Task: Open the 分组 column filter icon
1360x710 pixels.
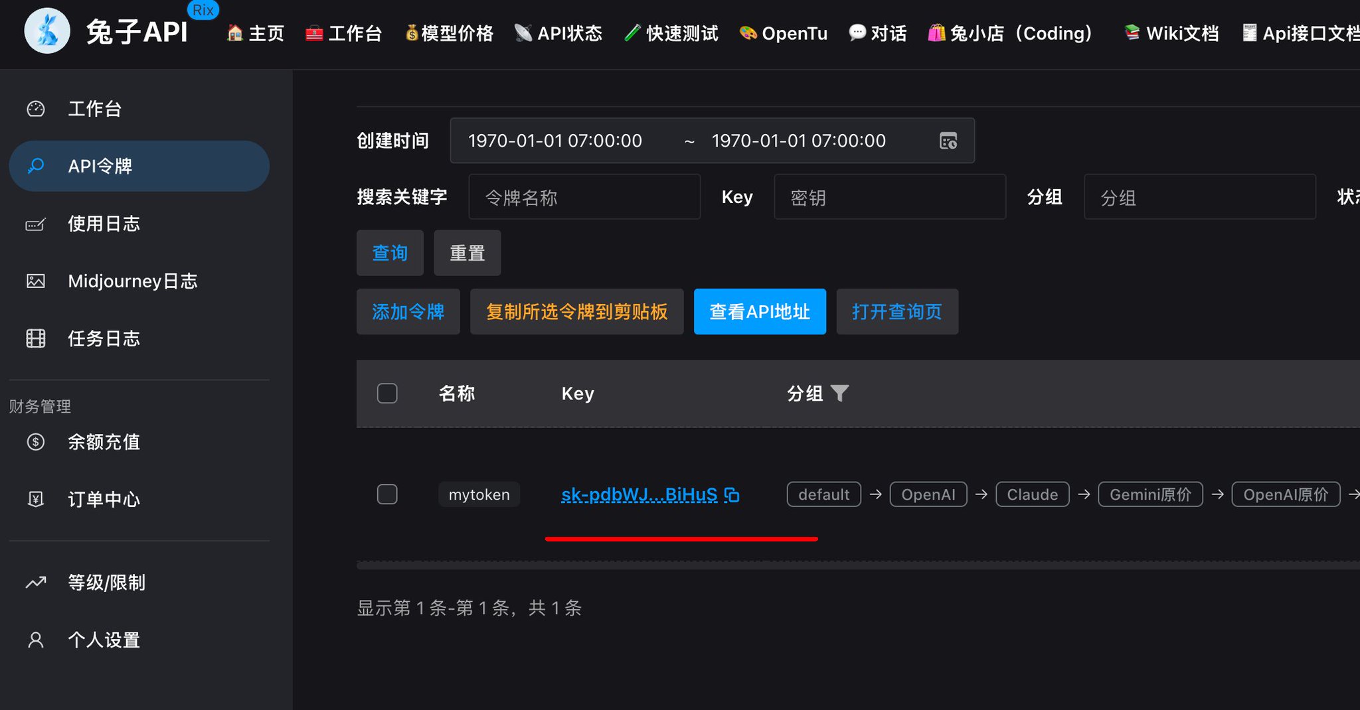Action: coord(840,393)
